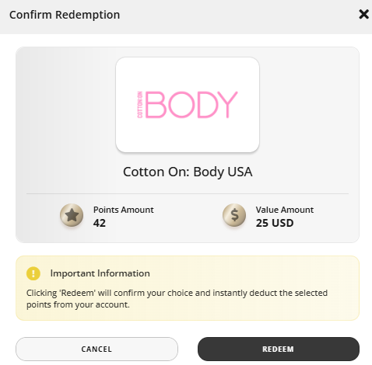Click the points star coin icon
This screenshot has width=372, height=365.
[x=72, y=215]
